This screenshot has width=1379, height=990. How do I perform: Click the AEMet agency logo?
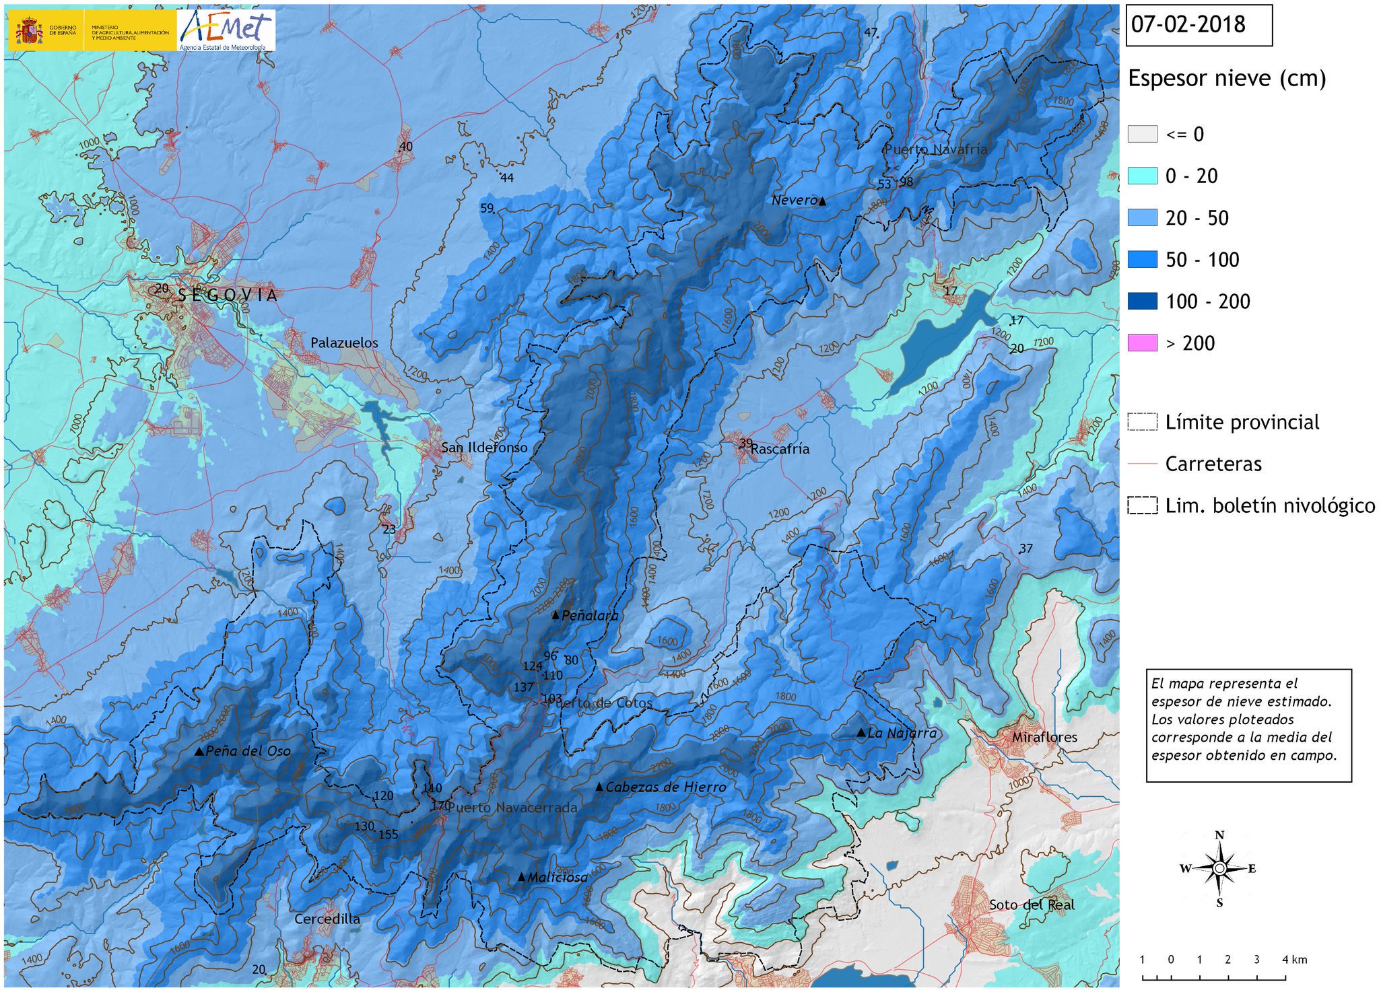click(x=226, y=30)
